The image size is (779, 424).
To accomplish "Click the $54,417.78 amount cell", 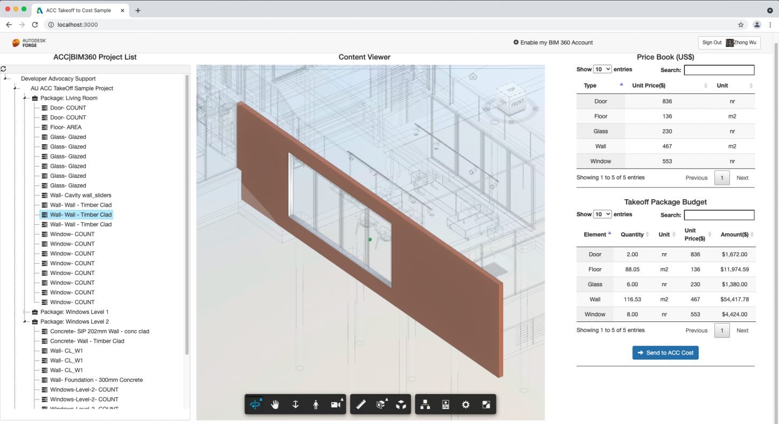I will [x=735, y=300].
